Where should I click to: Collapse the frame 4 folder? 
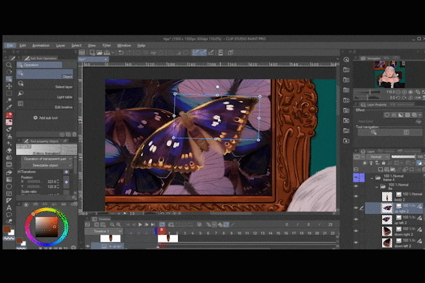372,178
